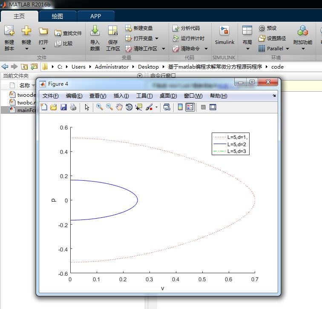Click Analyze Code (分析代码)
Screen dimensions: 322x309
[x=186, y=28]
